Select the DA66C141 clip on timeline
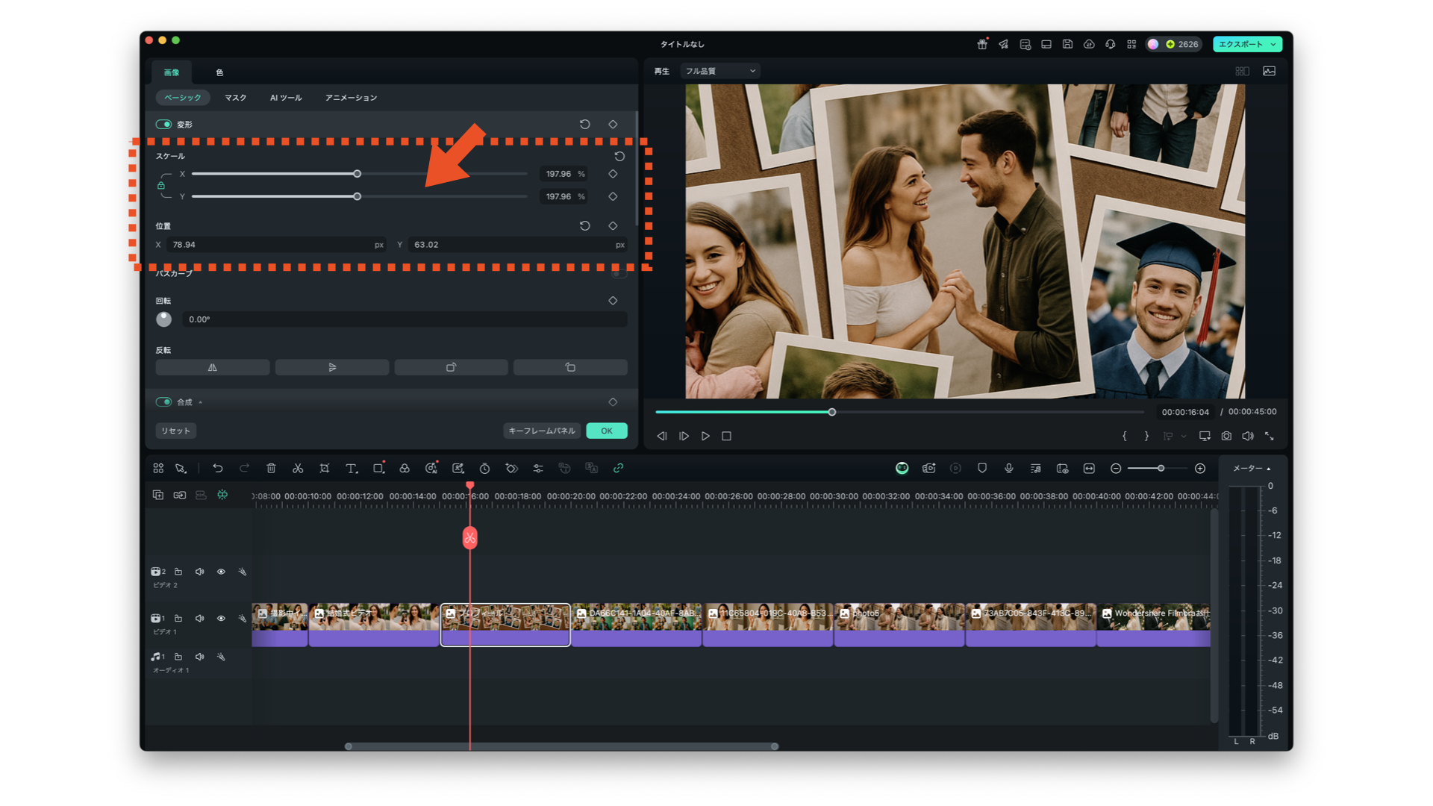Image resolution: width=1433 pixels, height=806 pixels. coord(637,625)
